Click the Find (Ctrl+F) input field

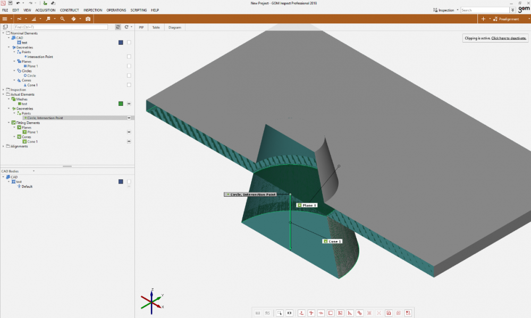pos(61,27)
